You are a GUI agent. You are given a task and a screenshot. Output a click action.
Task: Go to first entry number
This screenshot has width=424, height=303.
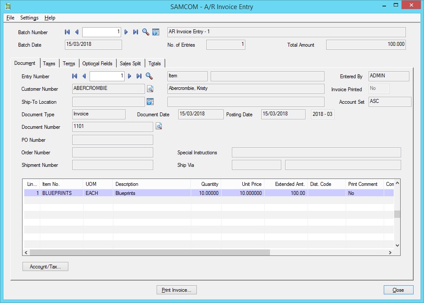pos(74,76)
